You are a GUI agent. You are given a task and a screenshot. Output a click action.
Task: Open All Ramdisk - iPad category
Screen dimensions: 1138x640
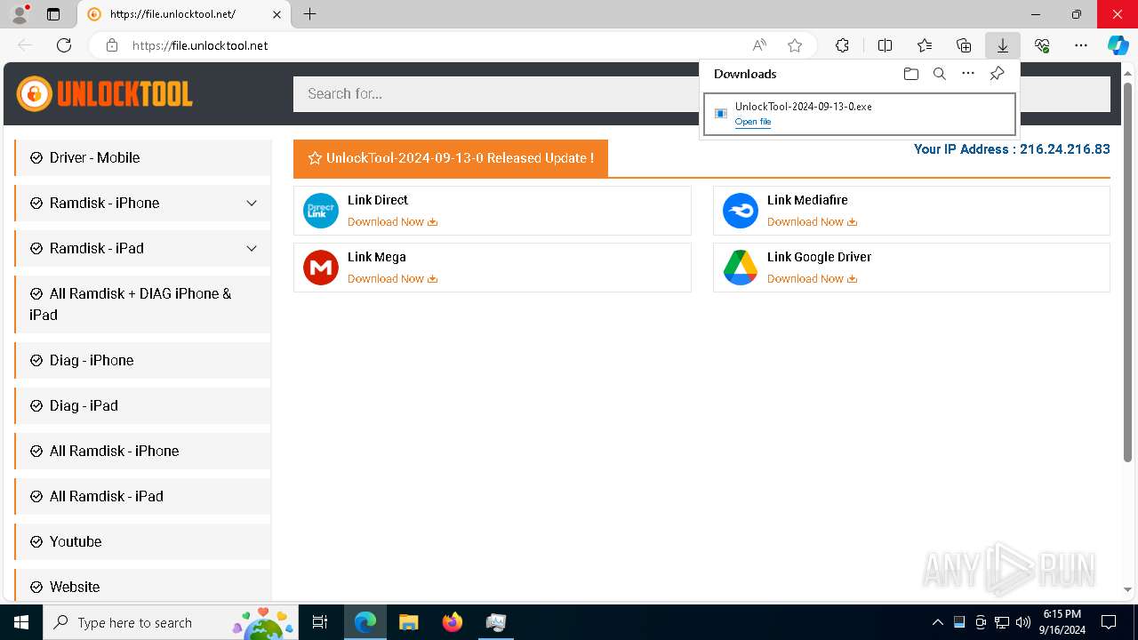pos(143,496)
